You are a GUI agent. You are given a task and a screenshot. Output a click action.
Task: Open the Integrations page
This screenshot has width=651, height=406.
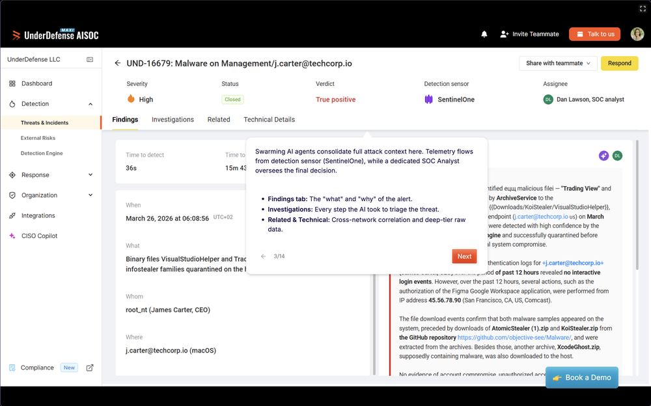(x=38, y=215)
